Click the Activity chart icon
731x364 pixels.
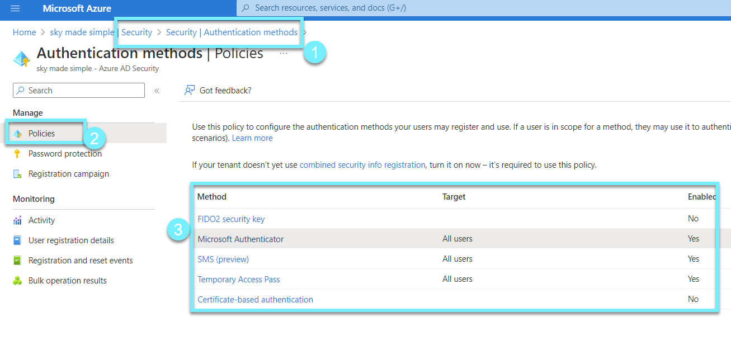(17, 220)
